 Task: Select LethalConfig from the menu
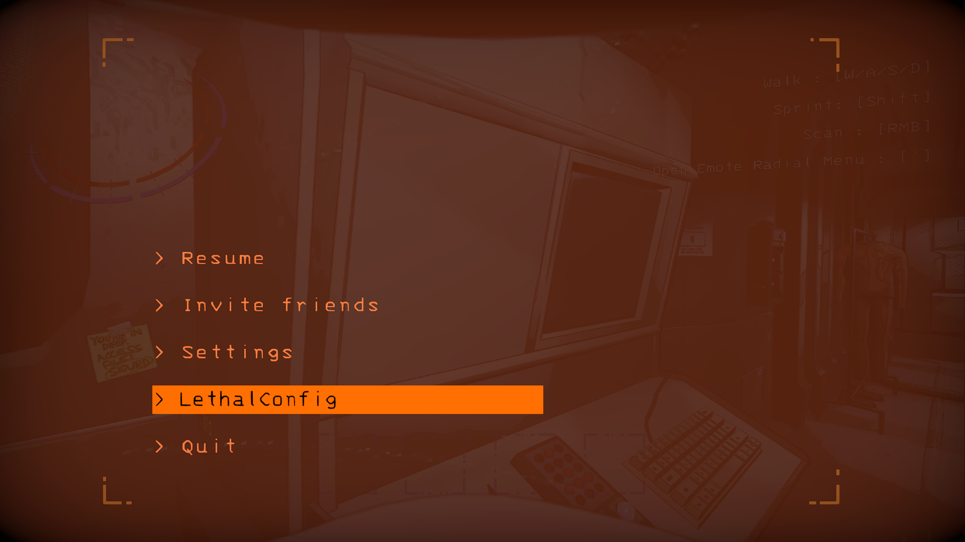tap(347, 398)
